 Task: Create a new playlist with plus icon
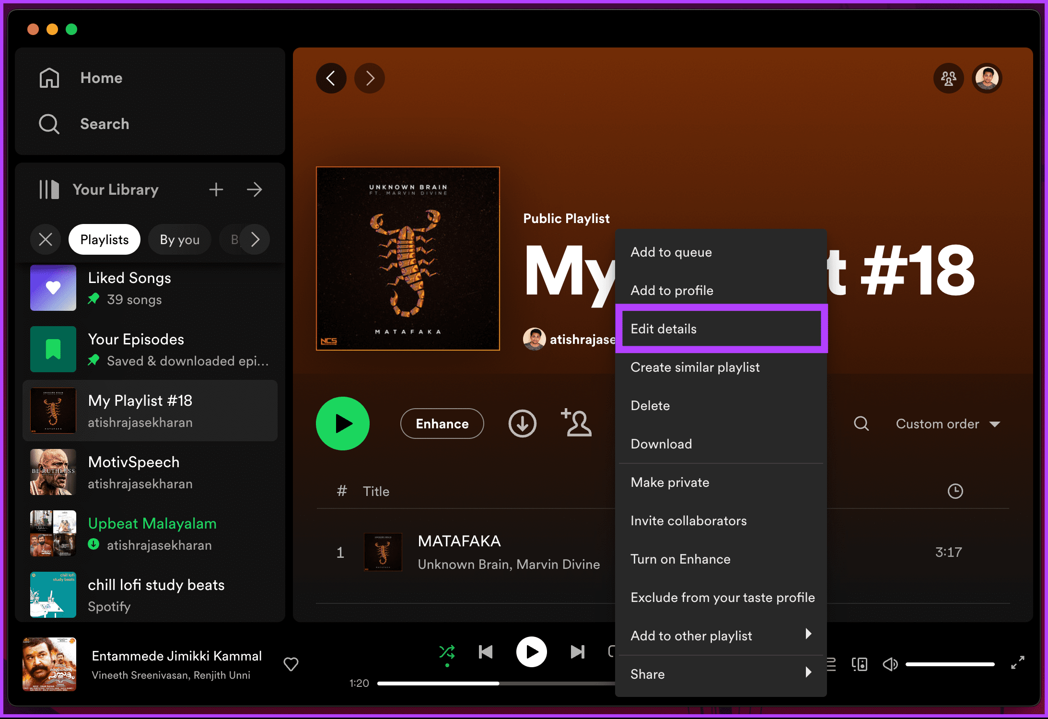(216, 189)
